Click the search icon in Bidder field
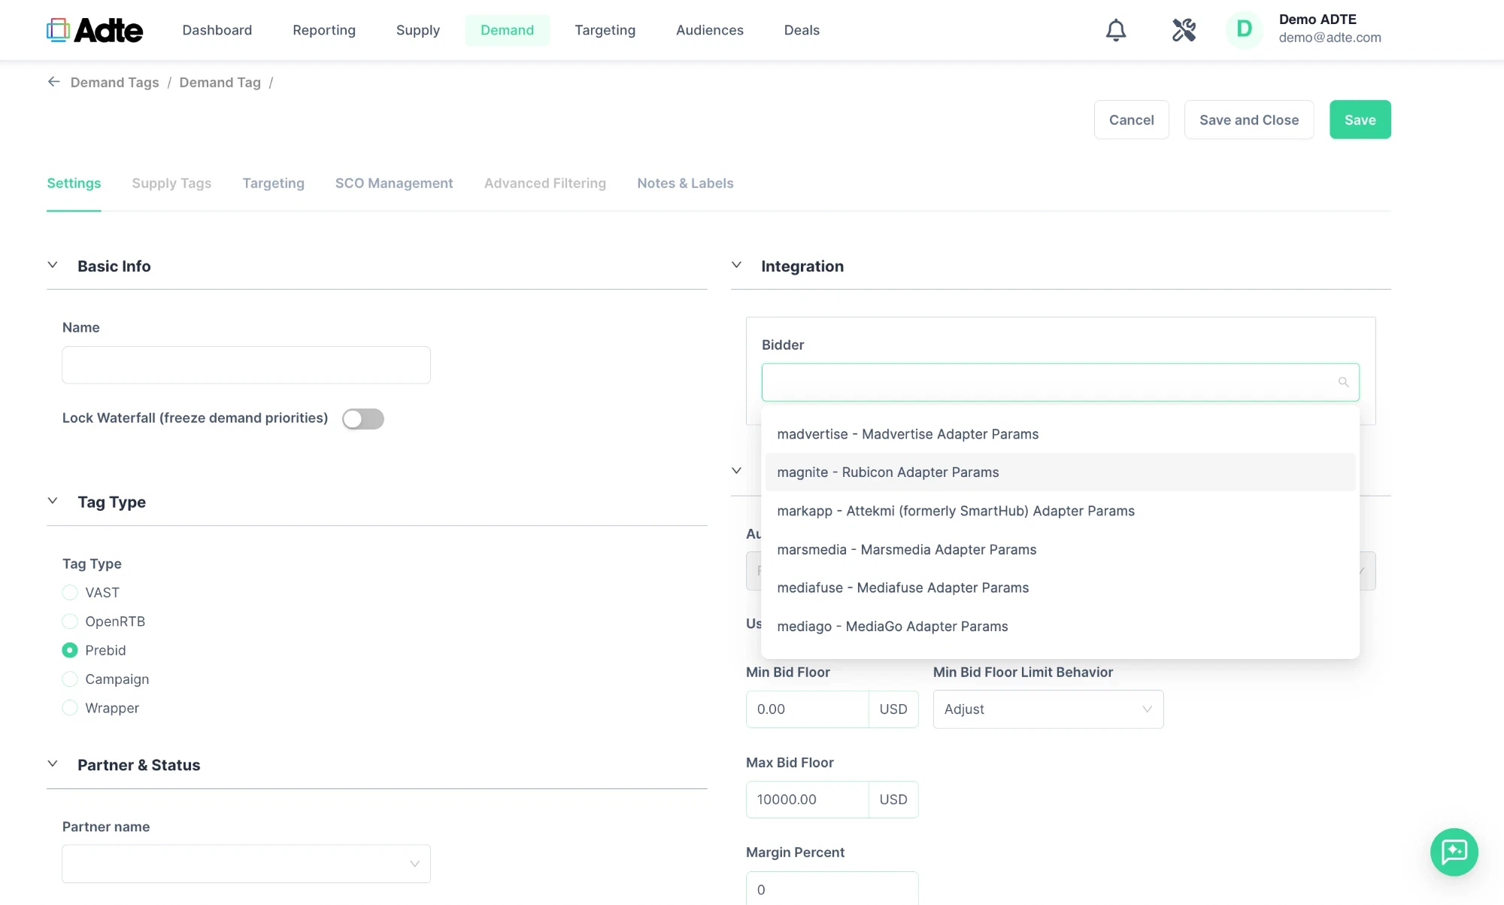Image resolution: width=1504 pixels, height=905 pixels. [x=1343, y=382]
